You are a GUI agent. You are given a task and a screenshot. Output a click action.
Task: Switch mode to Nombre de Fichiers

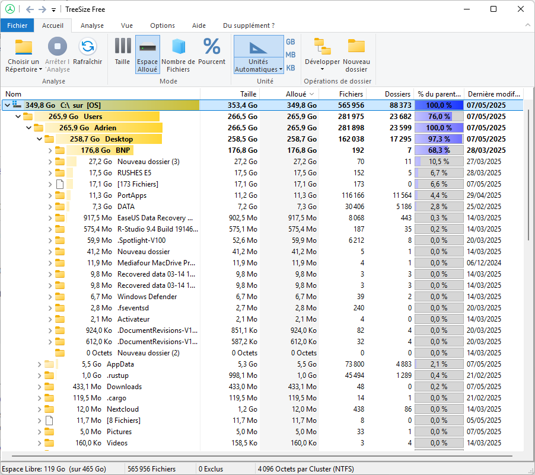pos(178,54)
